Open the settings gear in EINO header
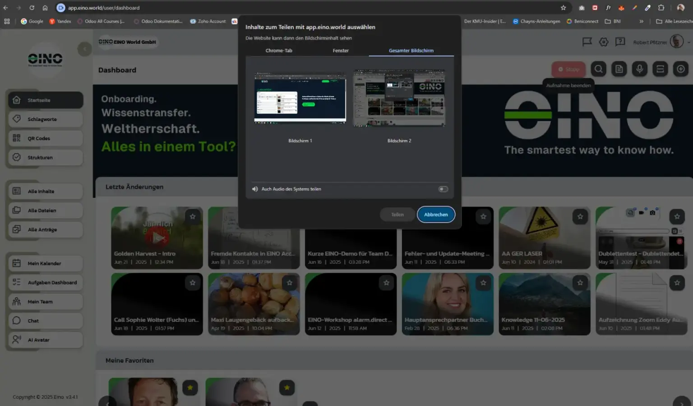The height and width of the screenshot is (406, 693). coord(604,42)
